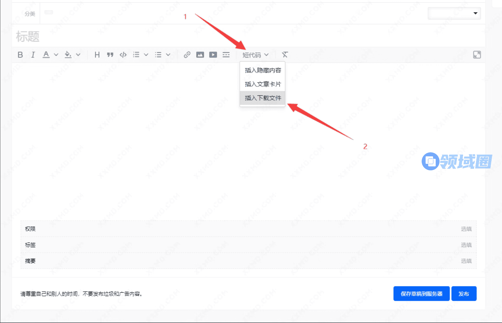Insert a hyperlink using link icon

pos(187,55)
